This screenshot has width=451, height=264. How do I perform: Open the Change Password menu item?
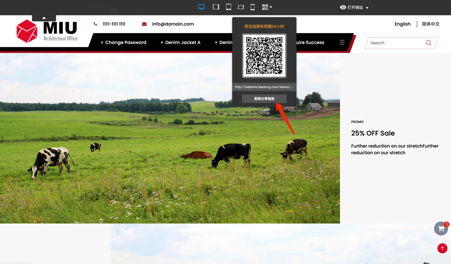click(124, 42)
